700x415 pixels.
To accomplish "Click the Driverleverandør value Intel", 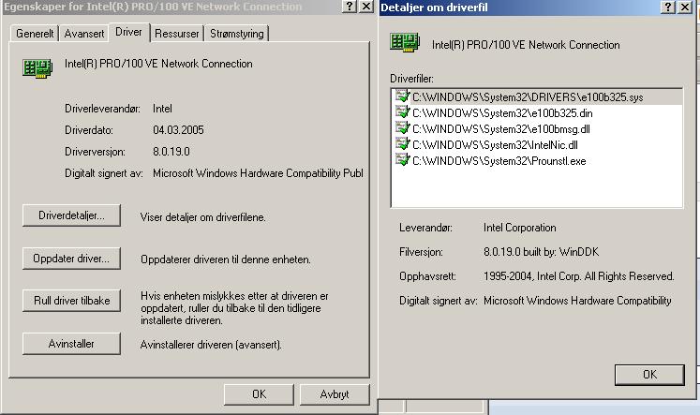I will [x=162, y=109].
